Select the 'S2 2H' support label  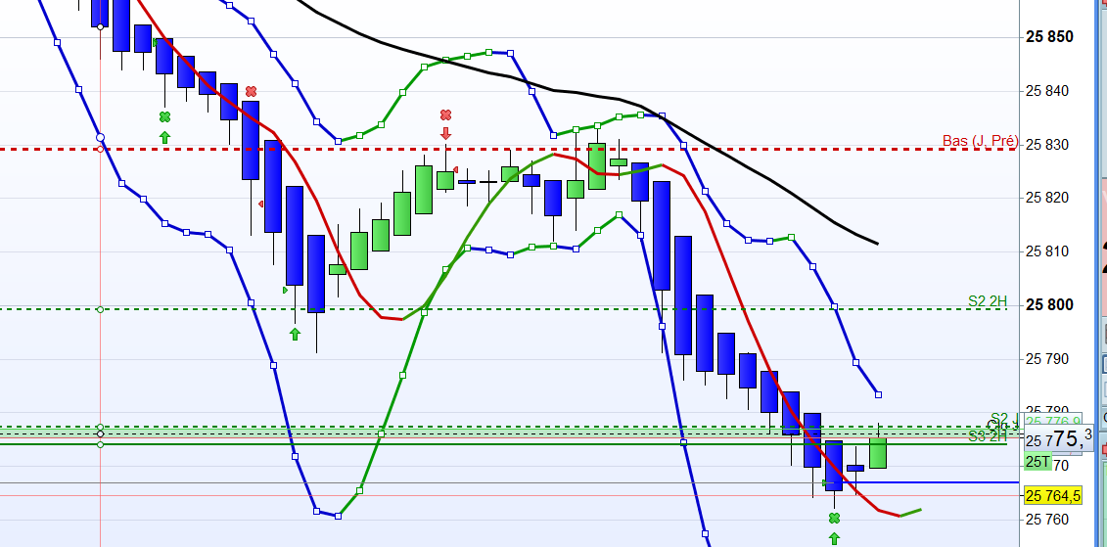(x=988, y=301)
